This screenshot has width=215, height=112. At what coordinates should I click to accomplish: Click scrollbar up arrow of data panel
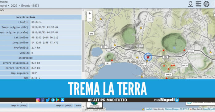pos(83,10)
